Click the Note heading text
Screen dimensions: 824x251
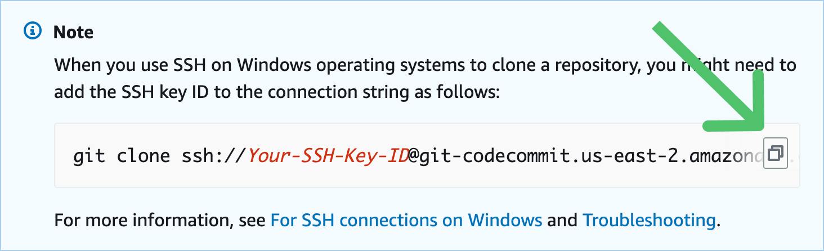[73, 32]
